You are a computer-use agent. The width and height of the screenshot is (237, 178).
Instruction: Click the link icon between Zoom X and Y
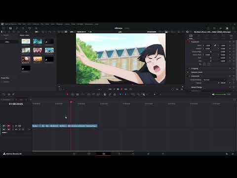tap(215, 45)
